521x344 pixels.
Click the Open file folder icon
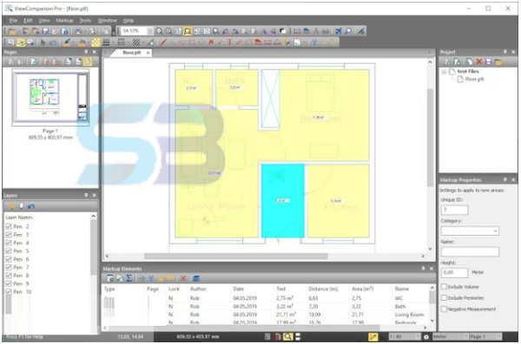pos(12,31)
